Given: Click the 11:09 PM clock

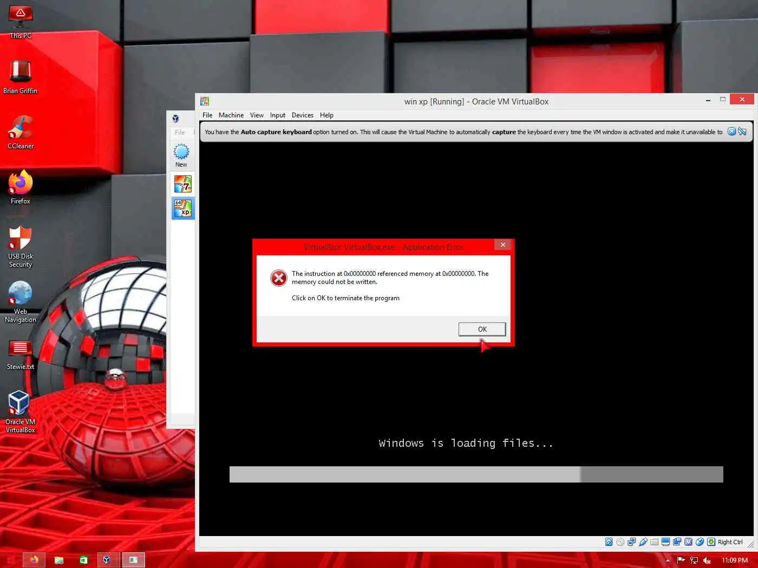Looking at the screenshot, I should tap(734, 560).
